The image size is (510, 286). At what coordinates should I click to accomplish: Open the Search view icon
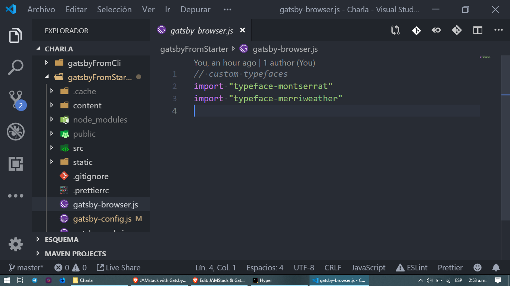tap(15, 68)
